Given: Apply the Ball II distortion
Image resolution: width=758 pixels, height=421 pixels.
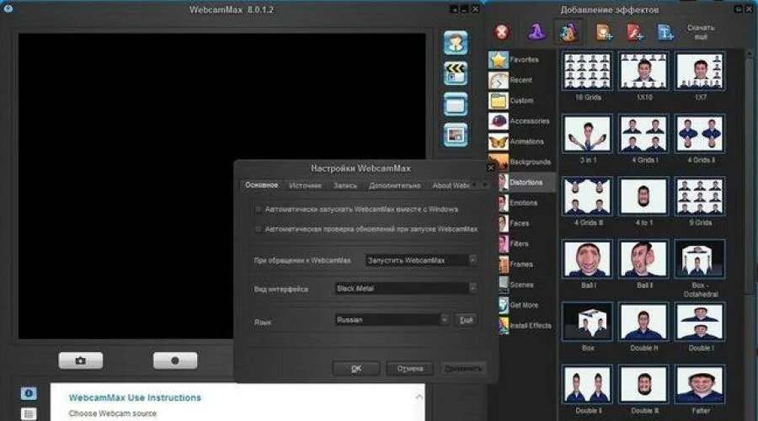Looking at the screenshot, I should click(644, 259).
